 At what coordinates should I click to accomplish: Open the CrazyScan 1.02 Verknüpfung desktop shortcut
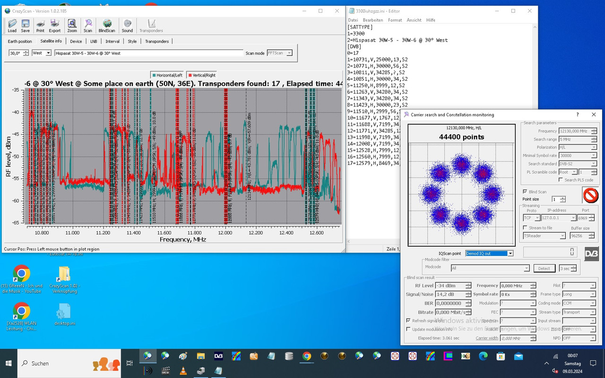[x=64, y=279]
